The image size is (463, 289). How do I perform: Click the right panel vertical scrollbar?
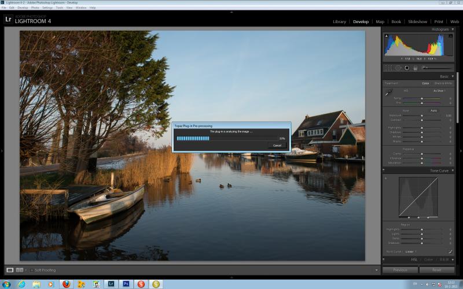(x=457, y=97)
